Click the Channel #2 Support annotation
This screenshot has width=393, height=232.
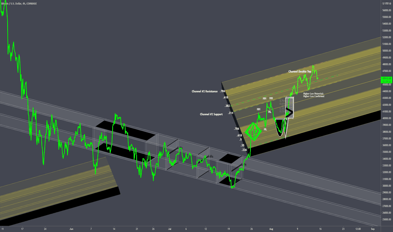click(211, 114)
